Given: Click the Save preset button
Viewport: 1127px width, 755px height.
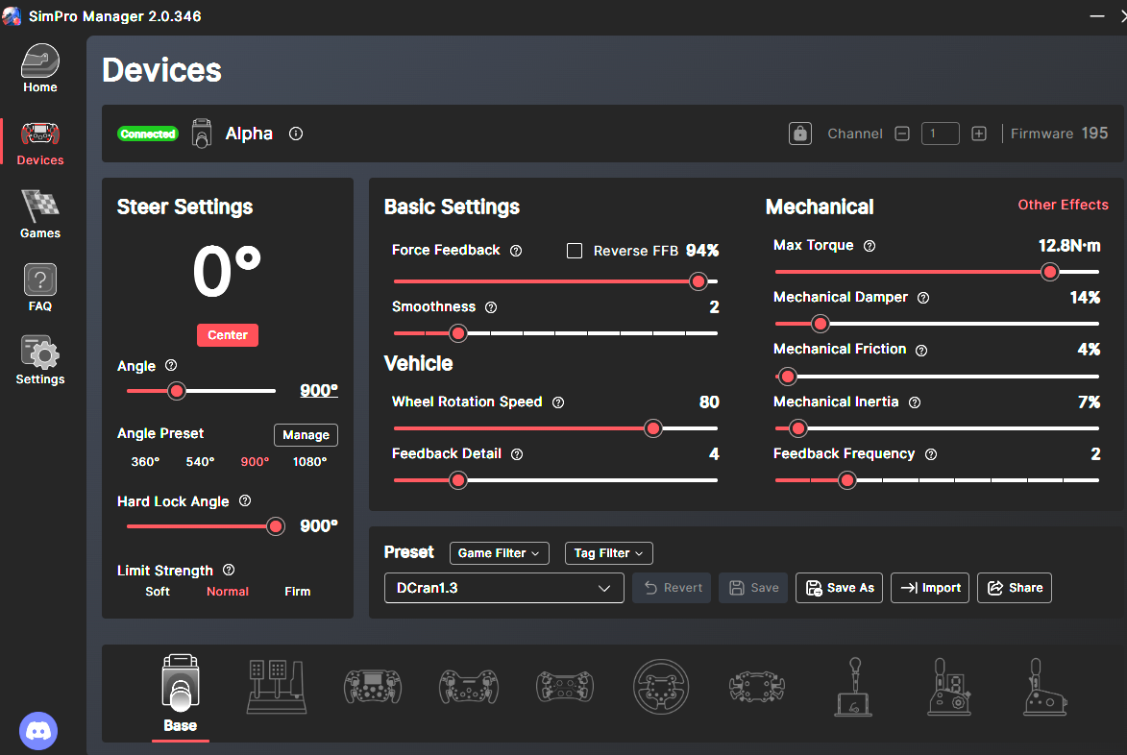Looking at the screenshot, I should point(753,588).
